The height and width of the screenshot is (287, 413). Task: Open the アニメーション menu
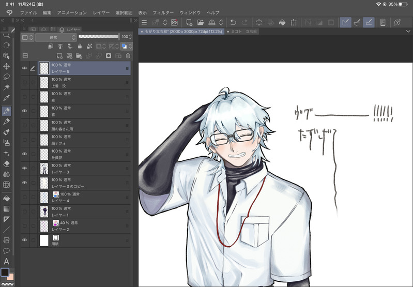[72, 12]
